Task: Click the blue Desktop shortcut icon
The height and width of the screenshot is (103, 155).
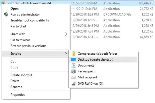Action: click(x=73, y=60)
